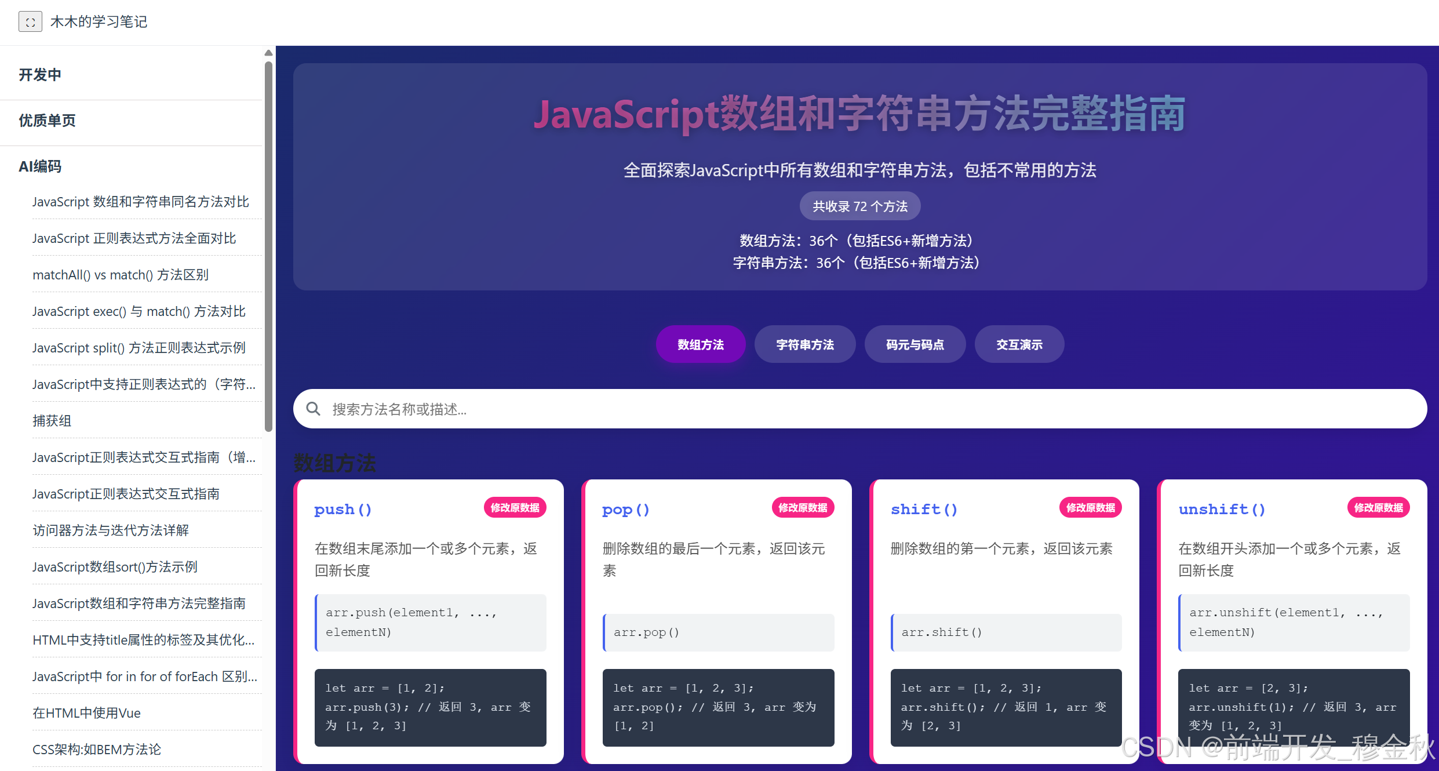Click the sidebar scroll-up arrow
Viewport: 1439px width, 771px height.
tap(268, 53)
